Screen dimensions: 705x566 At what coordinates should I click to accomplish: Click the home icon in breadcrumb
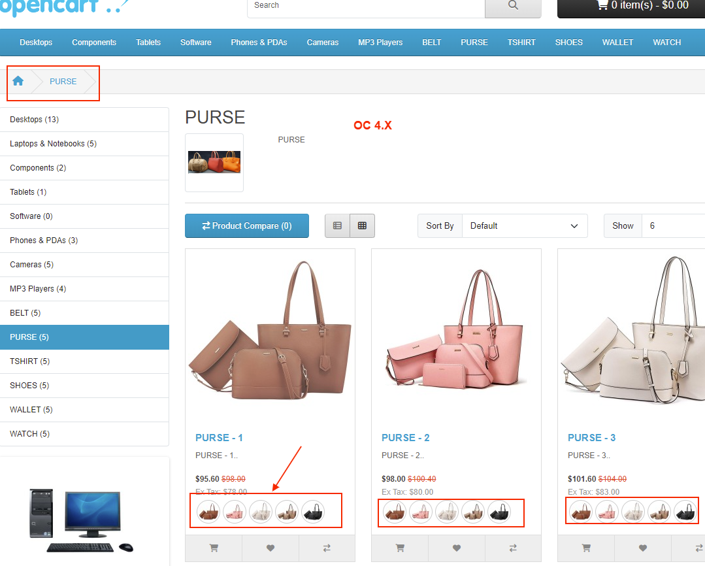point(18,81)
